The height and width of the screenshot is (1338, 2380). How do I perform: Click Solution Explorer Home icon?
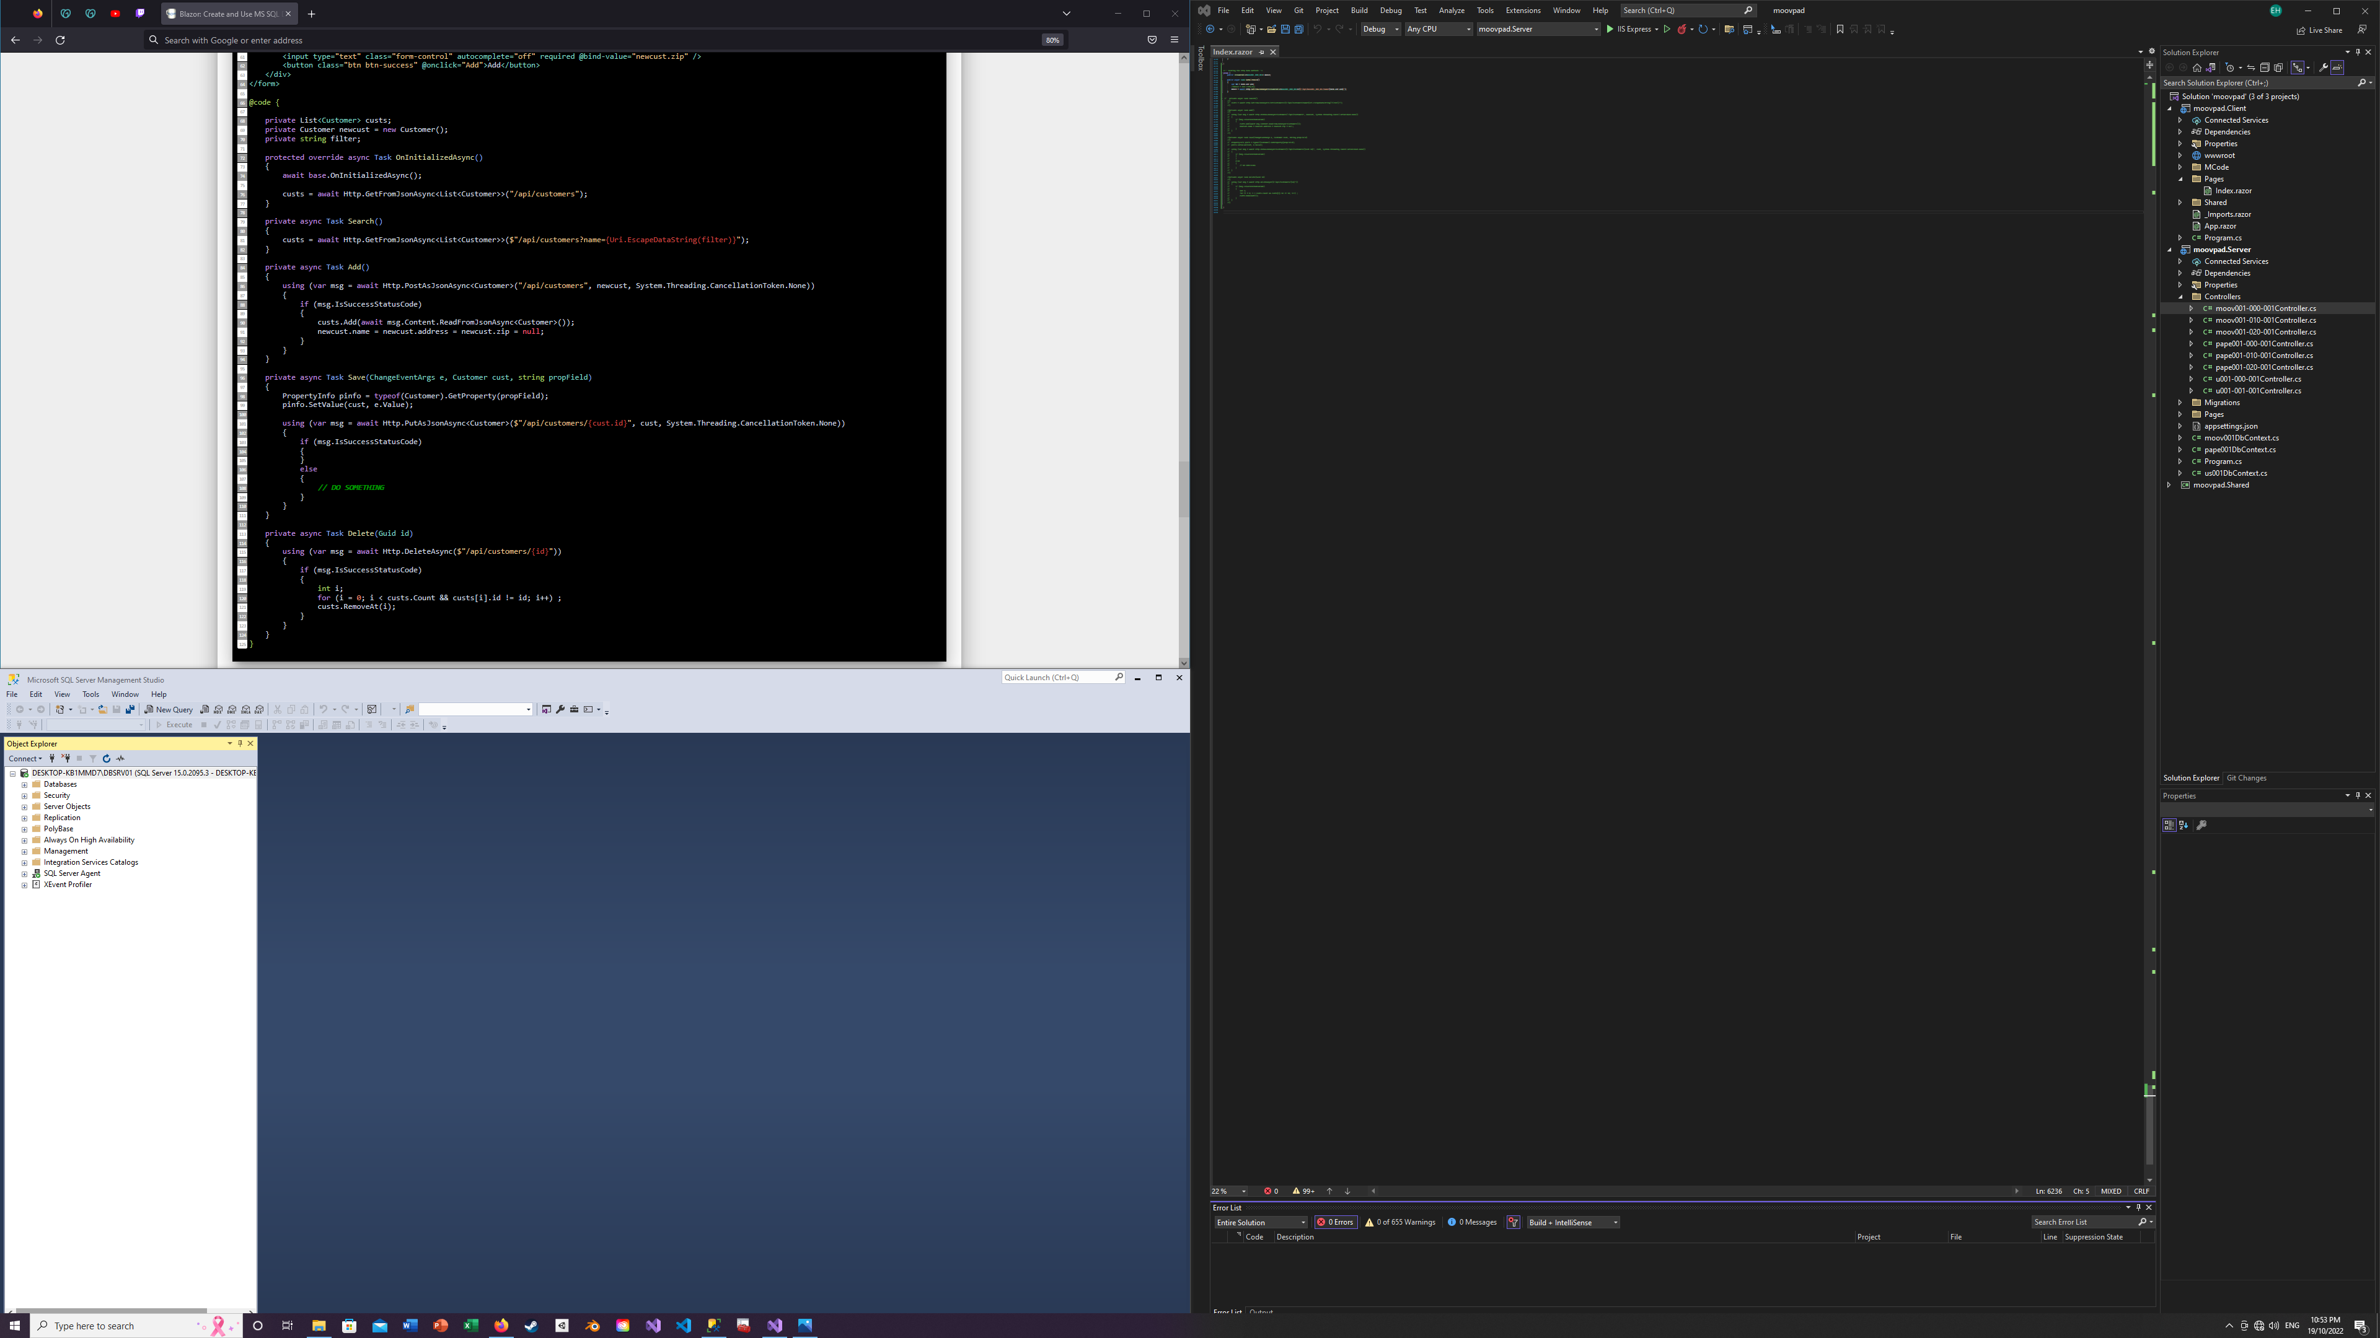coord(2197,68)
